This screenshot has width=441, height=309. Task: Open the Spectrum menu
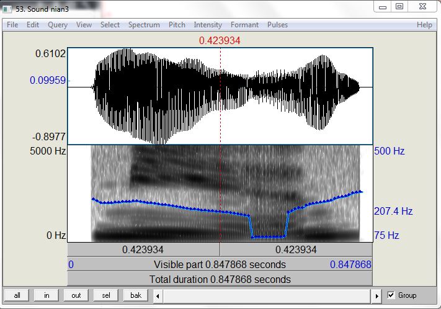(144, 25)
